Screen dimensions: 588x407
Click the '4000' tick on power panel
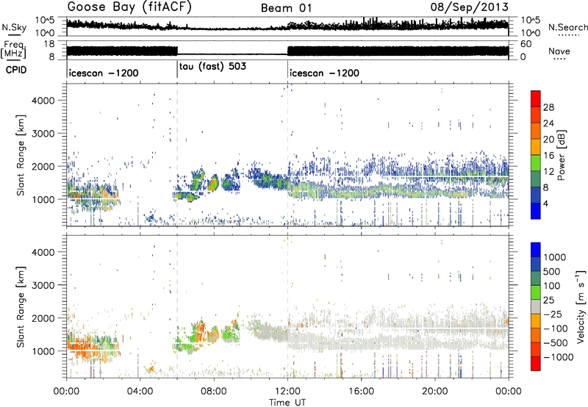tap(43, 101)
